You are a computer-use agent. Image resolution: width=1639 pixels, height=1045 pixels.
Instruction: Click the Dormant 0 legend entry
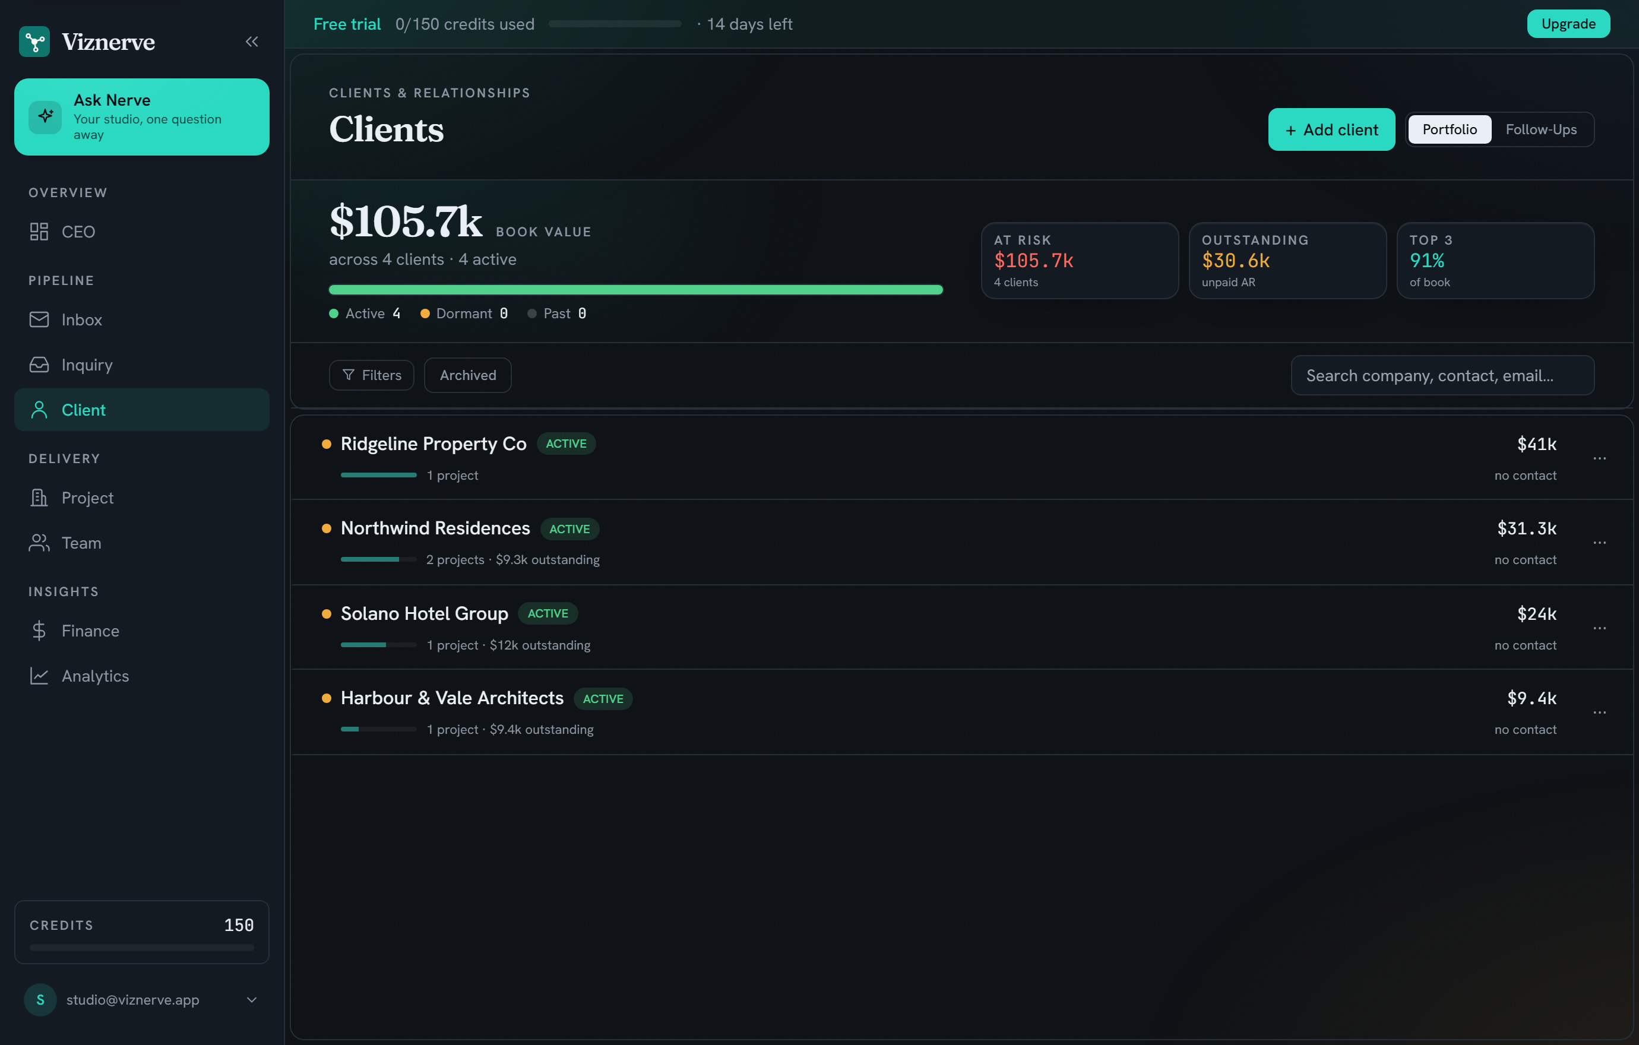pos(464,313)
